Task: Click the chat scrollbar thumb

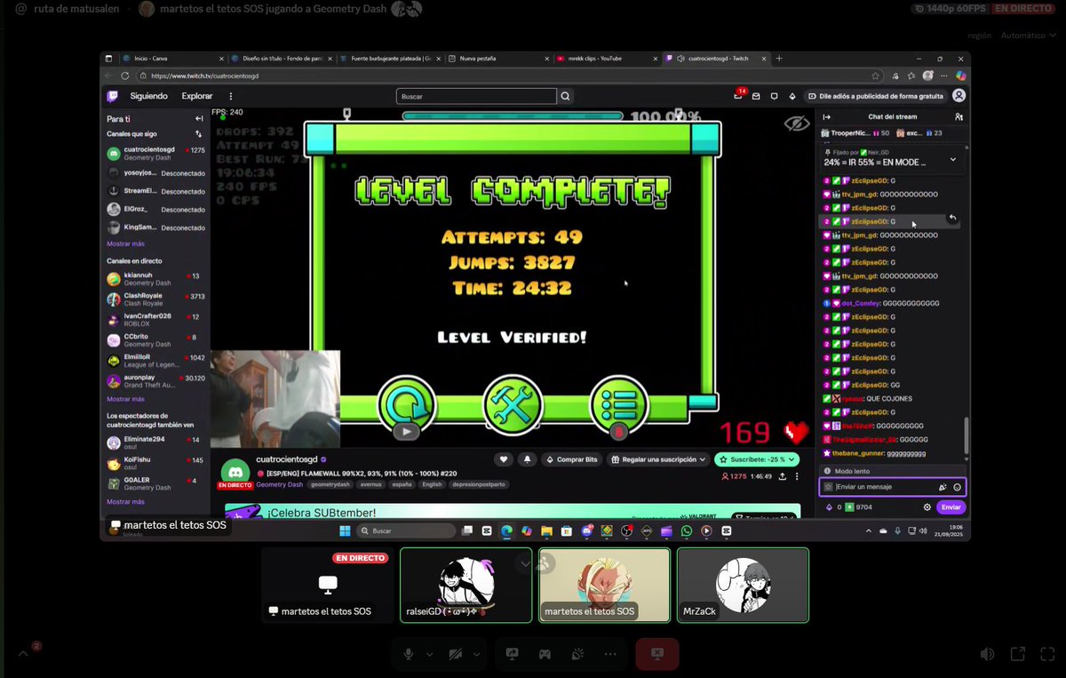Action: click(967, 435)
